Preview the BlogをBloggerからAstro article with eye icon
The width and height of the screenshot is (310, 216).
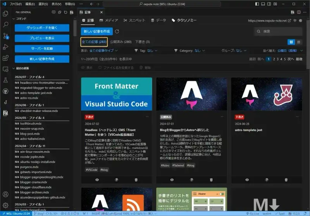(x=172, y=180)
